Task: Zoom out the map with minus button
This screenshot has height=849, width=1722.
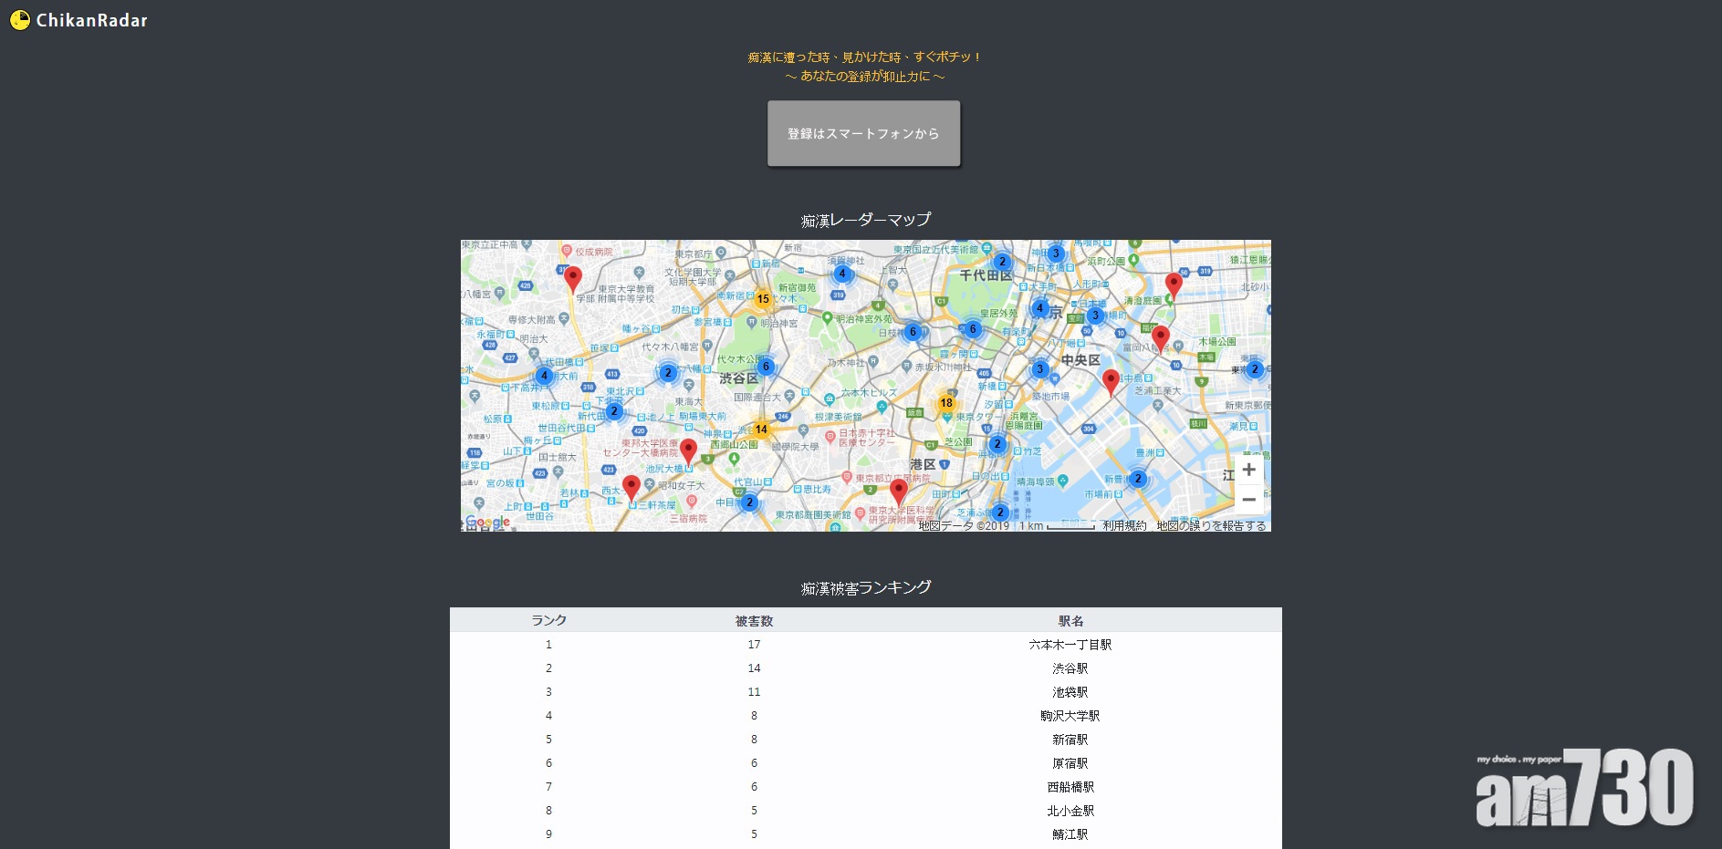Action: (x=1248, y=500)
